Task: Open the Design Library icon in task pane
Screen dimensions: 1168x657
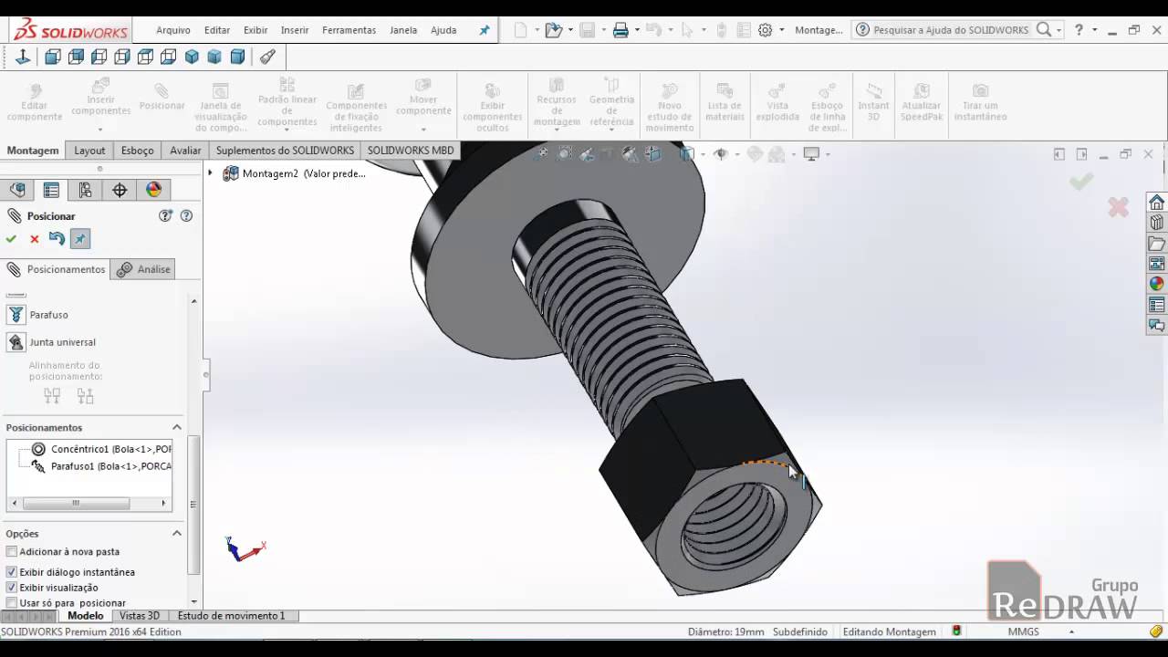Action: (x=1156, y=223)
